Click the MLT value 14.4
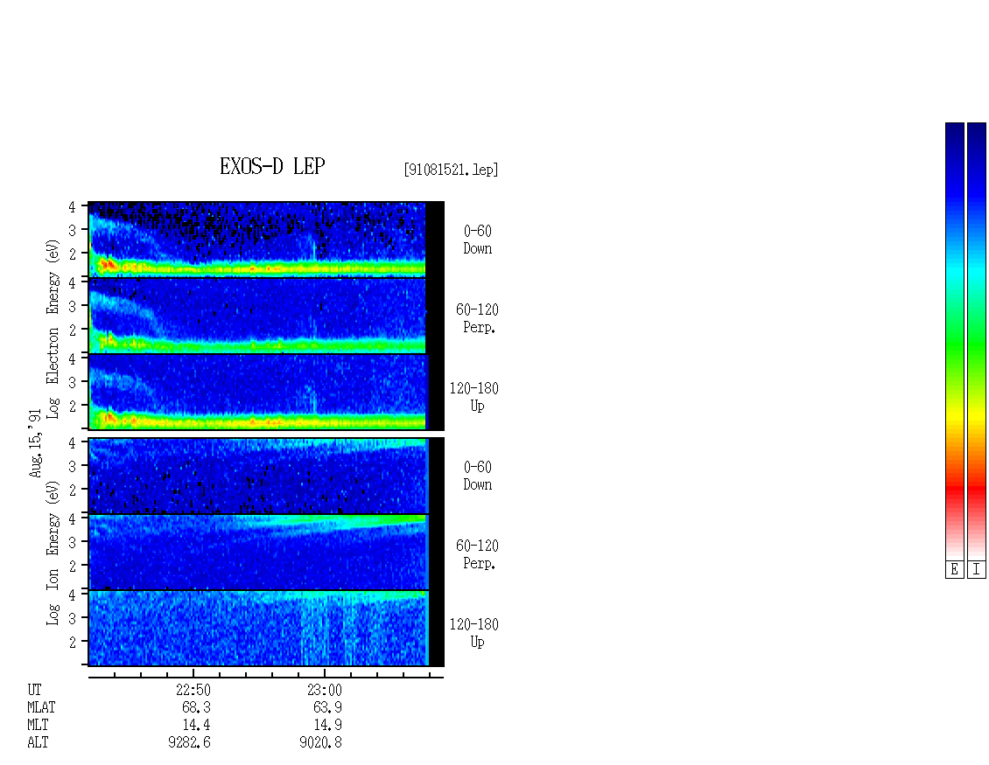This screenshot has width=989, height=765. pos(196,726)
